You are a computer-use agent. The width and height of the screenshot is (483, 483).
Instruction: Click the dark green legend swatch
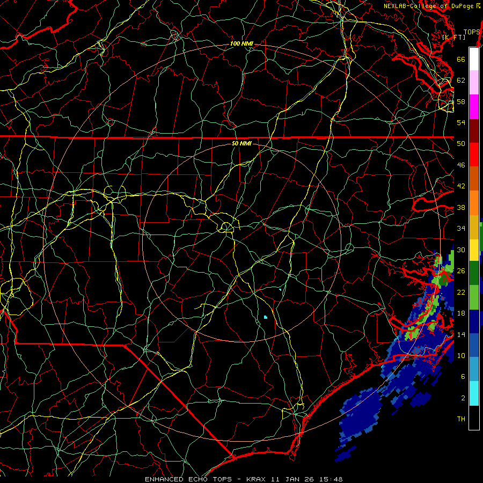click(x=474, y=273)
